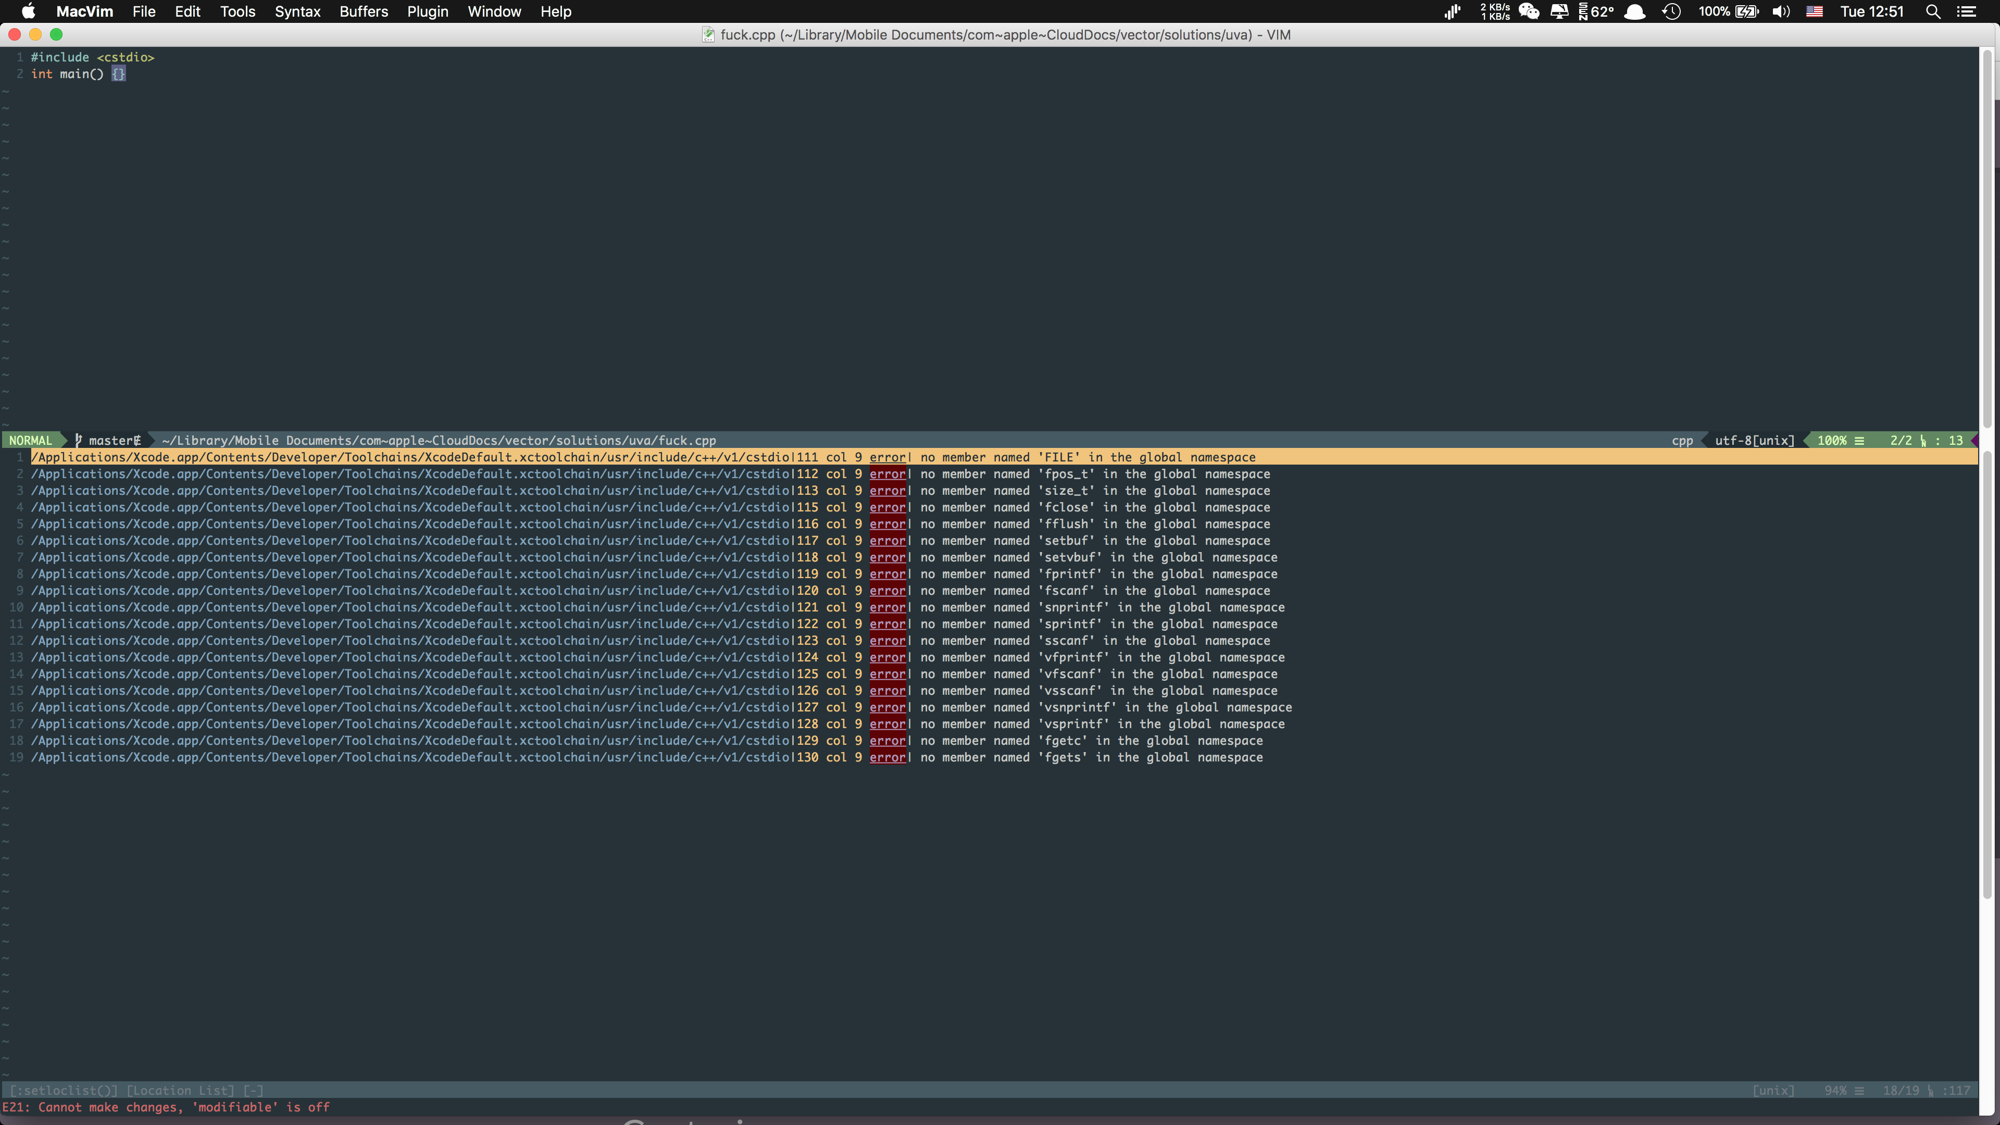Viewport: 2000px width, 1125px height.
Task: Open the Plugin menu
Action: 428,11
